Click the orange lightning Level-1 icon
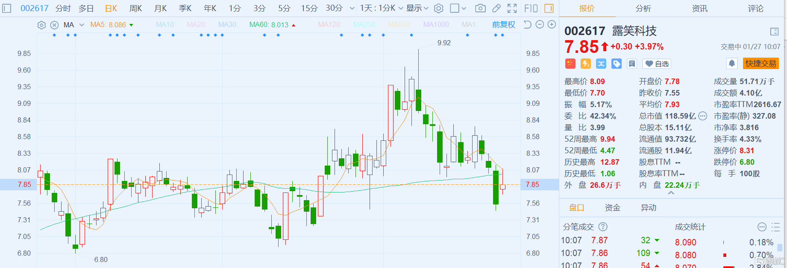 (x=586, y=64)
